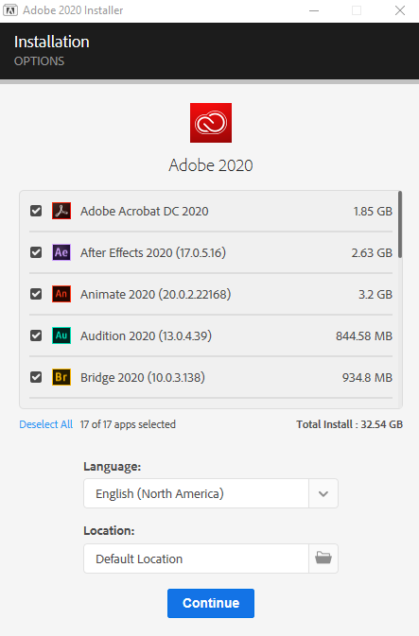The width and height of the screenshot is (419, 636).
Task: Click the Default Location field
Action: coord(196,559)
